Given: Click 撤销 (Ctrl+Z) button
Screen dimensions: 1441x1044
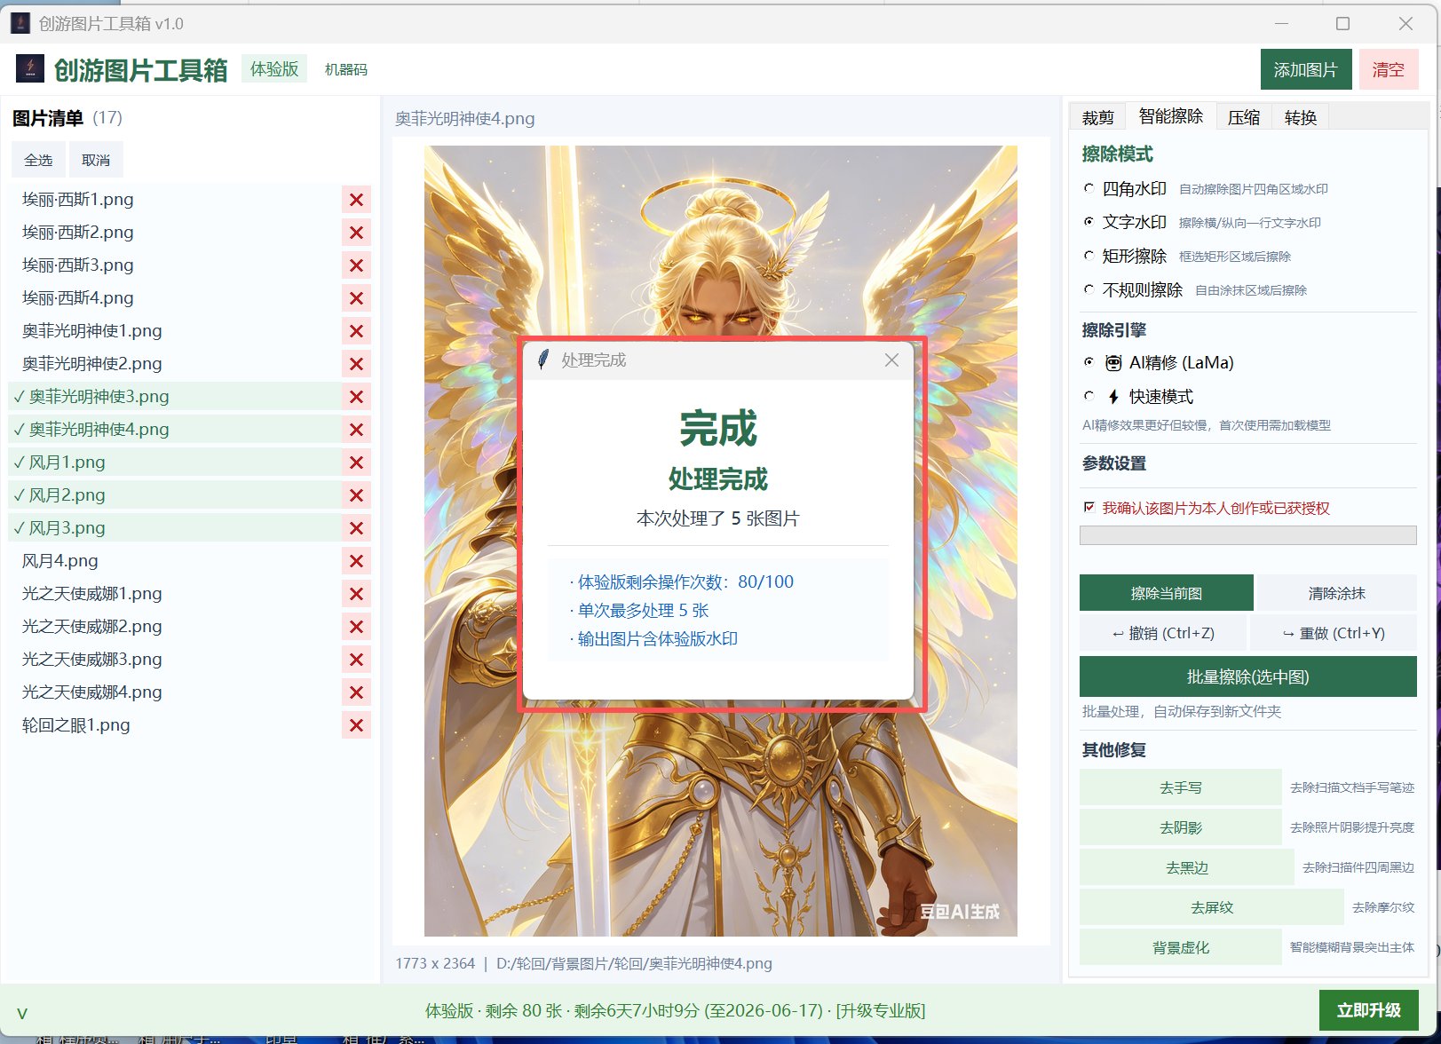Looking at the screenshot, I should click(1162, 633).
